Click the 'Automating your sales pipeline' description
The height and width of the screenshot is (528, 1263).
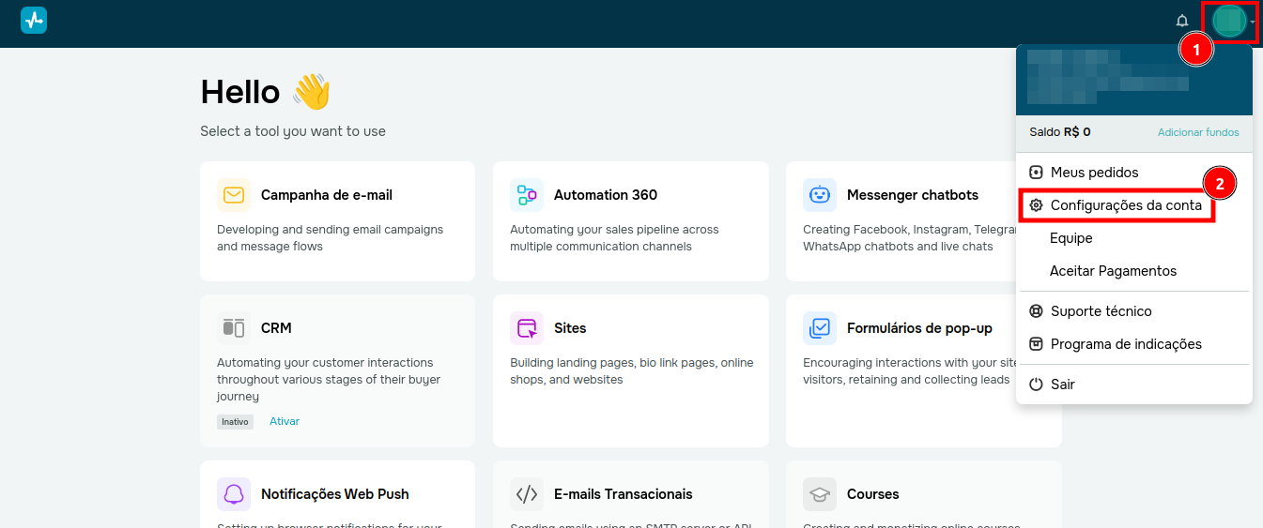point(614,238)
